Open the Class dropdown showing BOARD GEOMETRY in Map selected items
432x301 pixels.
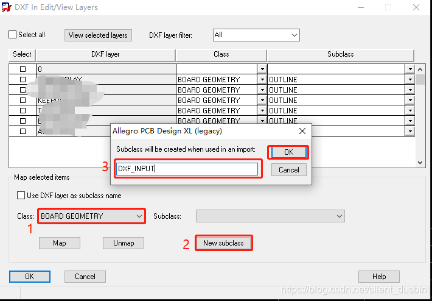point(91,216)
